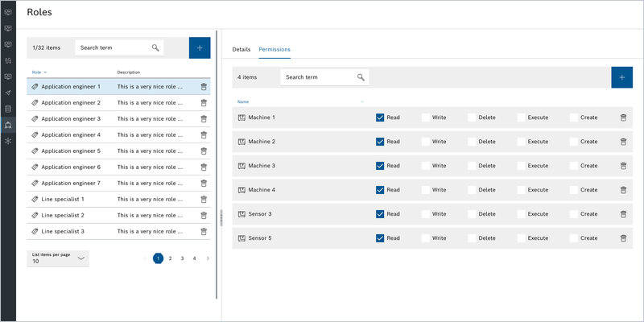Viewport: 644px width, 322px height.
Task: Focus the roles list Search term field
Action: tap(113, 47)
